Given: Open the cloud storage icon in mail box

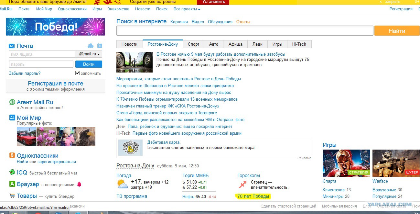Looking at the screenshot, I should [x=91, y=46].
